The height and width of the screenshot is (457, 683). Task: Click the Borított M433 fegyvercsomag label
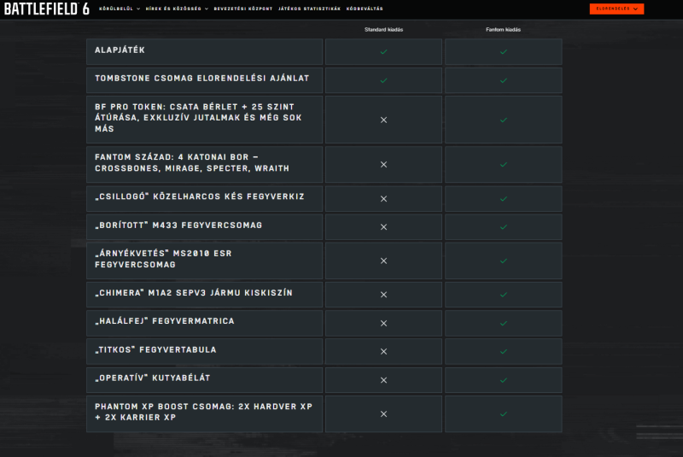point(178,226)
